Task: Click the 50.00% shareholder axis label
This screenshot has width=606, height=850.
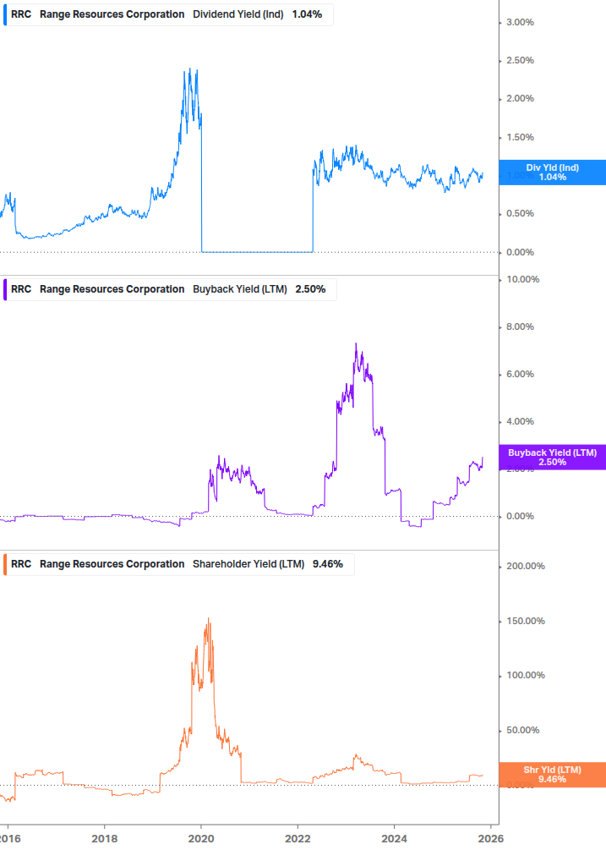Action: pyautogui.click(x=522, y=730)
